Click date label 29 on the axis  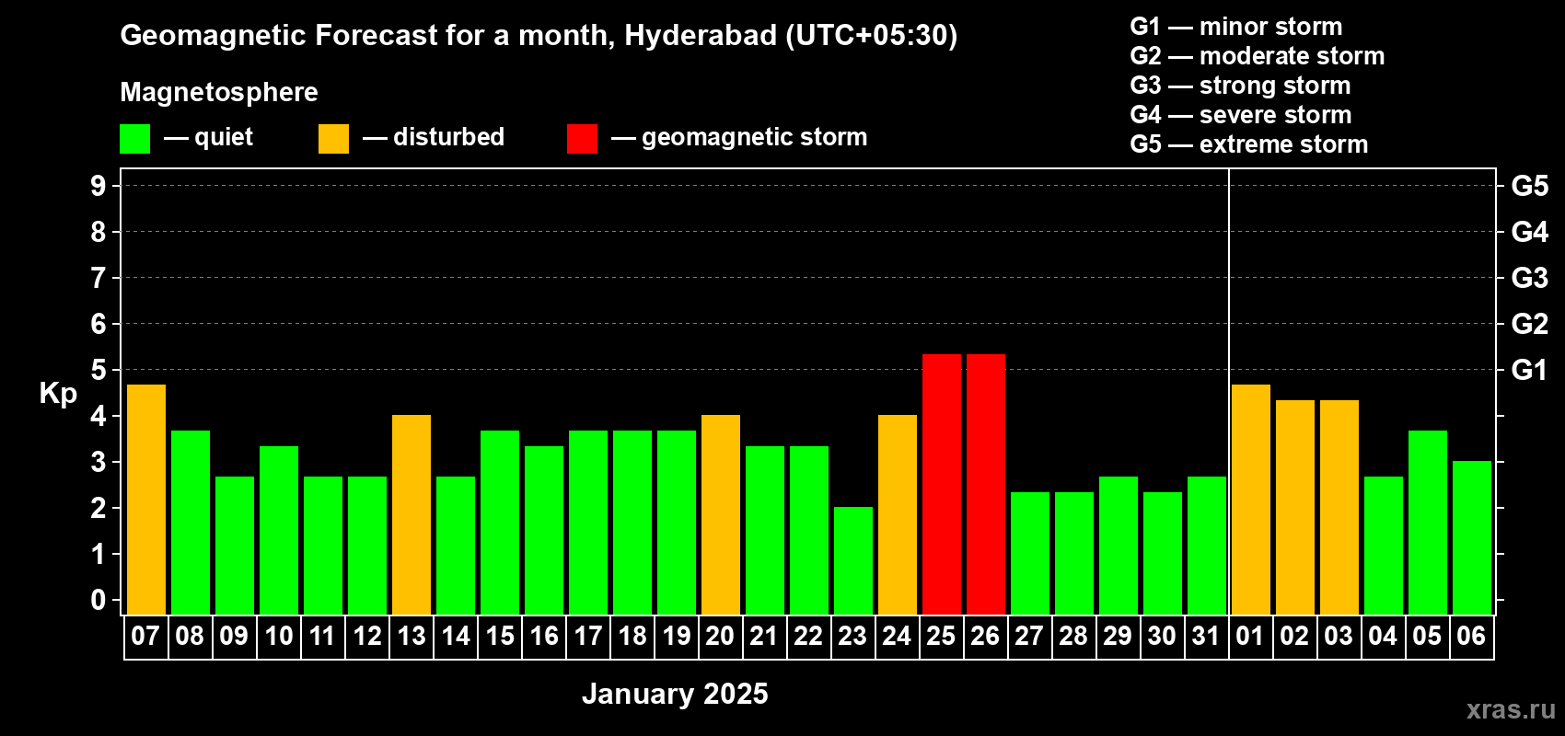pos(1118,636)
